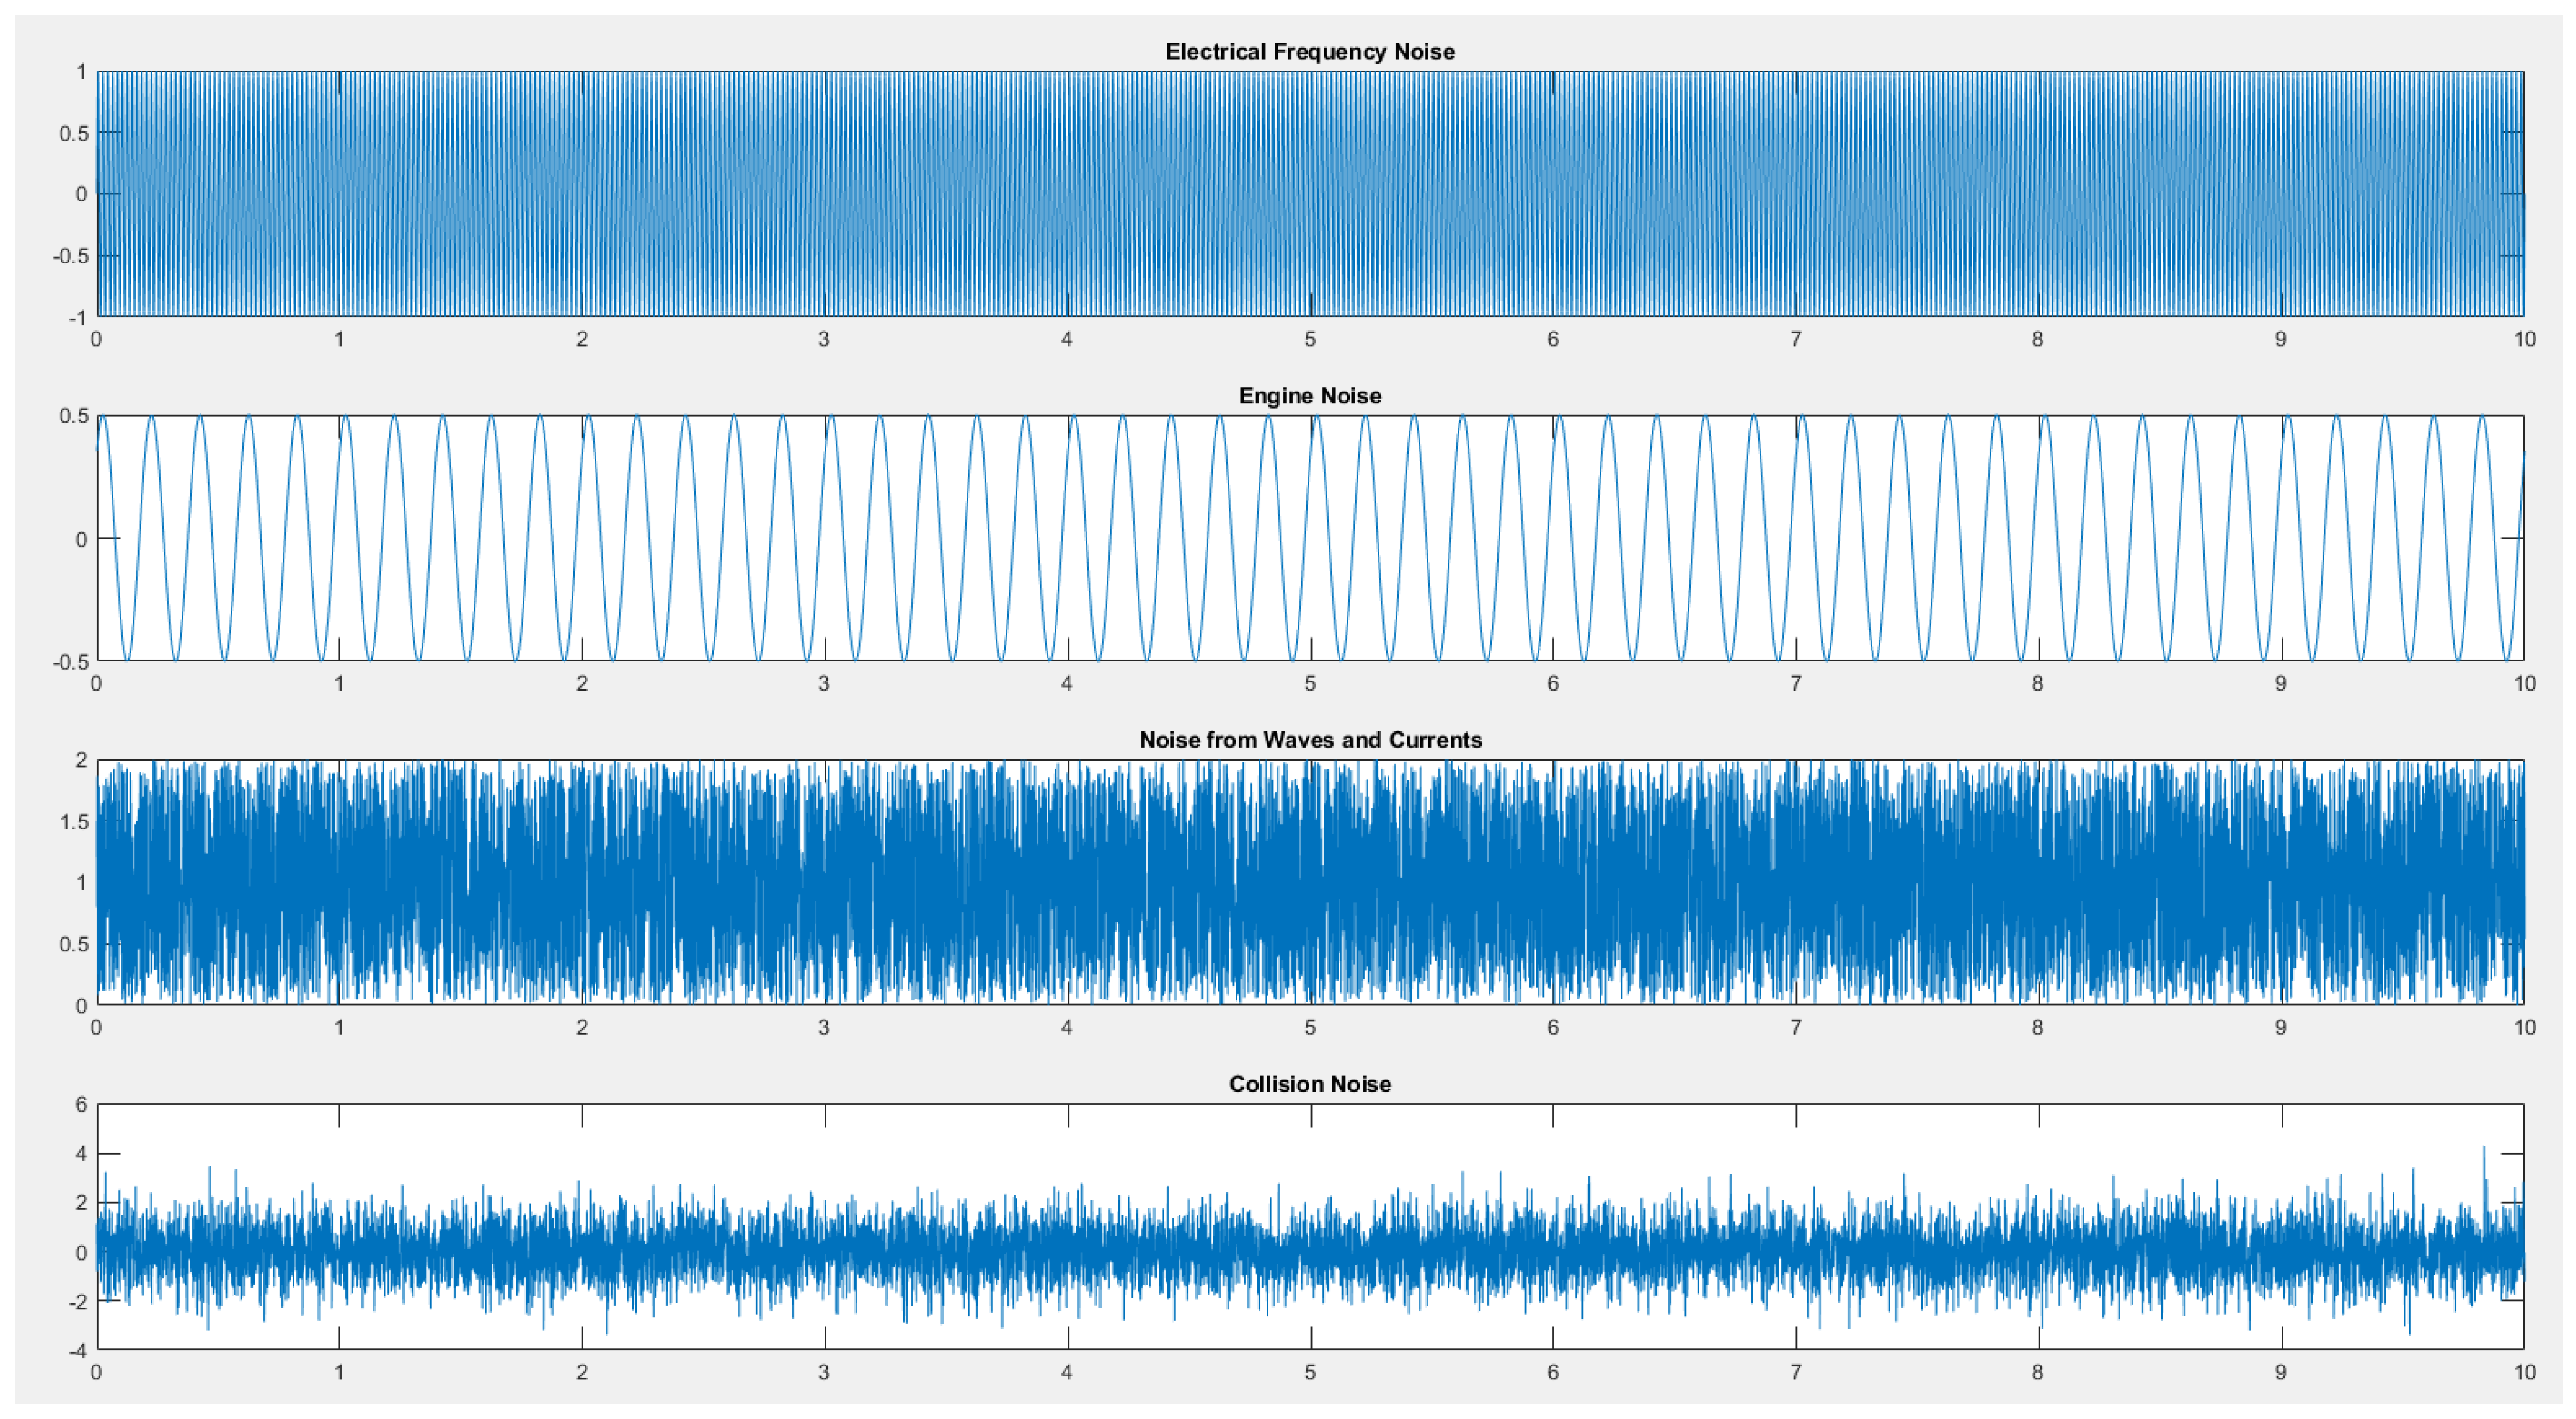Click y-axis label 1.5 on Waves plot
The height and width of the screenshot is (1419, 2576).
click(74, 821)
